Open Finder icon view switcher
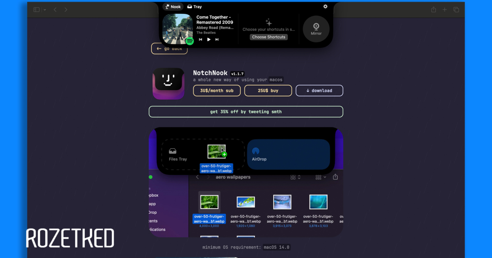The image size is (492, 258). (x=296, y=177)
